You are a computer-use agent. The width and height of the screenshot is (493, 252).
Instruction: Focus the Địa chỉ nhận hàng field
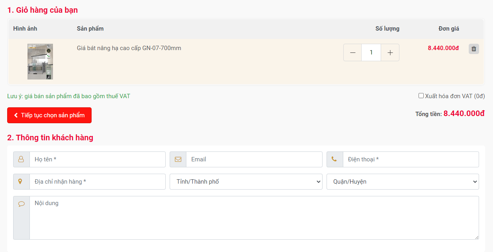pyautogui.click(x=98, y=182)
